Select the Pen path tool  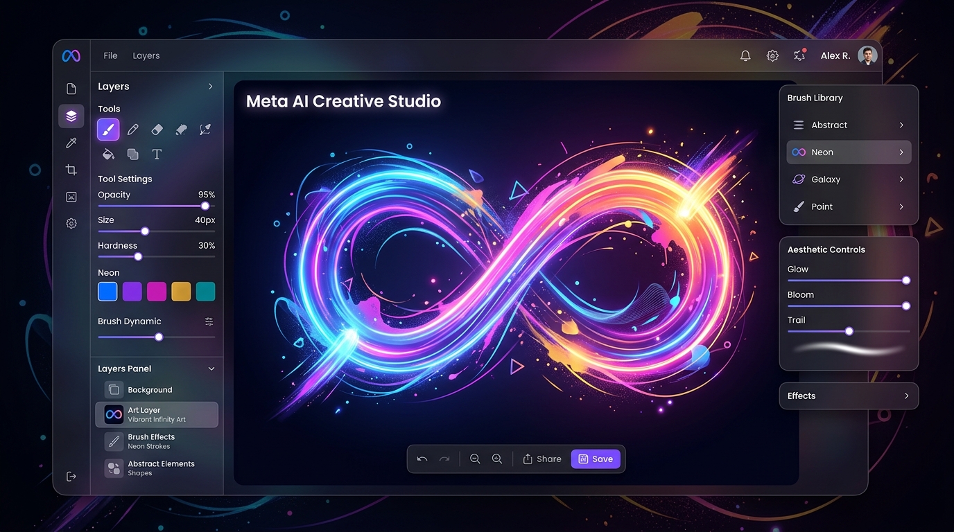pyautogui.click(x=205, y=130)
